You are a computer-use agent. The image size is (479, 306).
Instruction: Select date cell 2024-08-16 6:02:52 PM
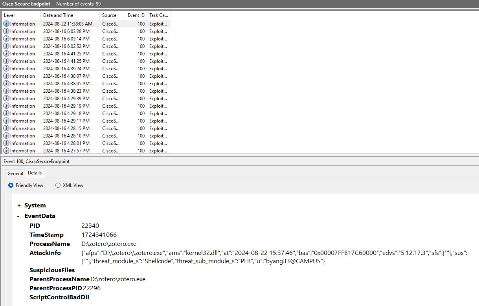click(x=66, y=46)
